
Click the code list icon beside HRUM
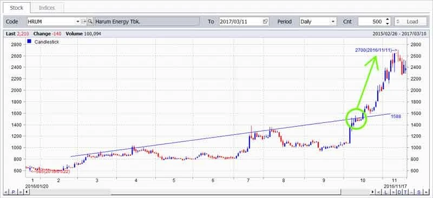tap(84, 22)
